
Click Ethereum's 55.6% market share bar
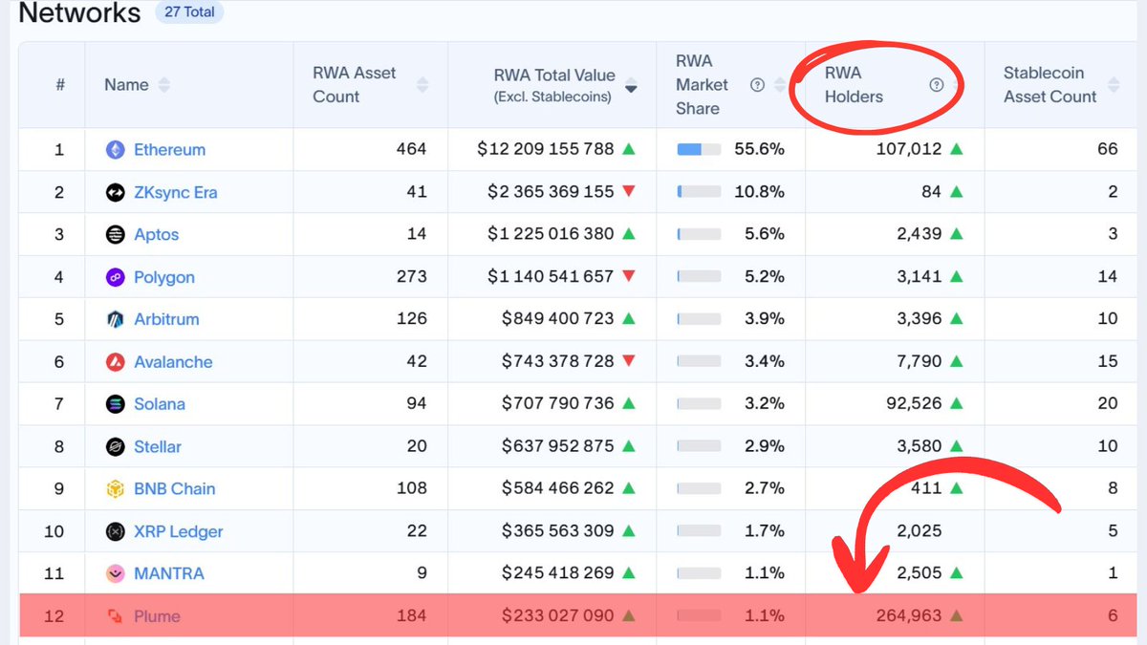tap(699, 150)
